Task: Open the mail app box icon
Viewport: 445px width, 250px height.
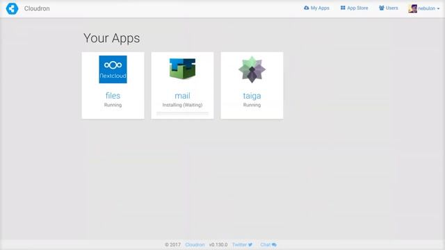Action: coord(182,69)
